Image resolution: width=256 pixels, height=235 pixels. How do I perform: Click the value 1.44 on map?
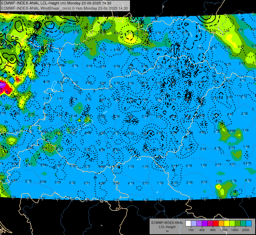click(46, 98)
